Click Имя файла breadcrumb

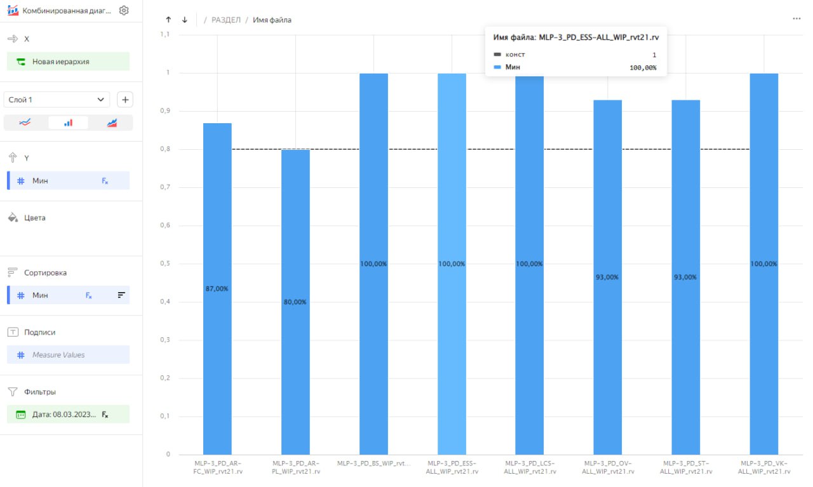272,20
